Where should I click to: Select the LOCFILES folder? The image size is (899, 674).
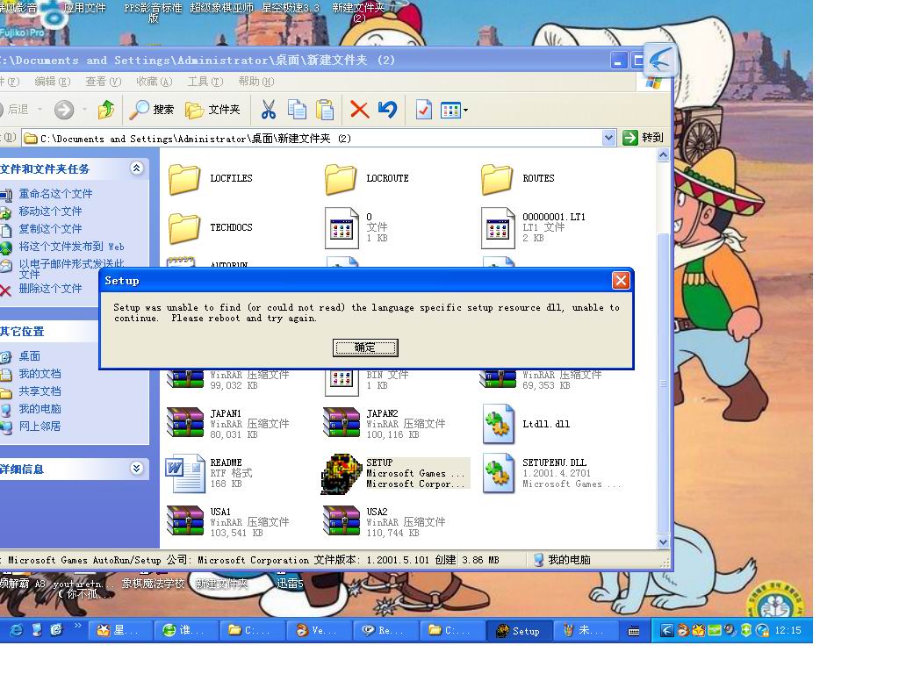[185, 179]
